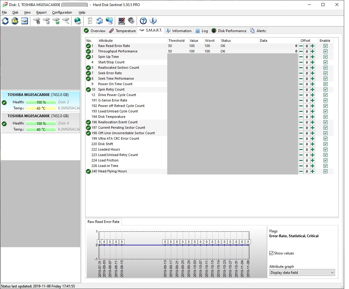Click the send report envelope toolbar icon

[x=99, y=21]
